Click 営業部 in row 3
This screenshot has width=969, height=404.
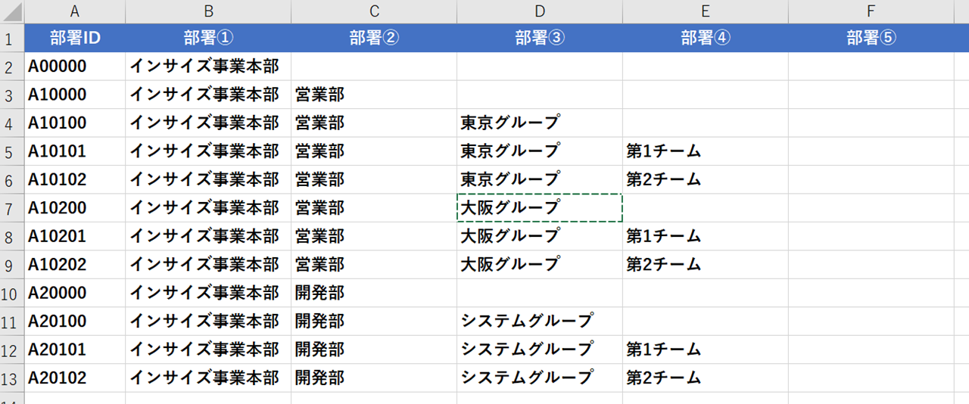pyautogui.click(x=374, y=95)
